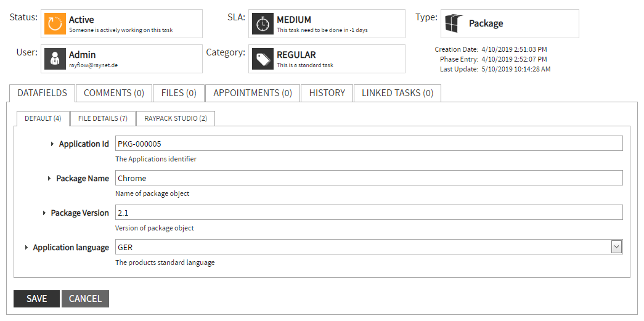Click the orange Active status icon

[55, 24]
